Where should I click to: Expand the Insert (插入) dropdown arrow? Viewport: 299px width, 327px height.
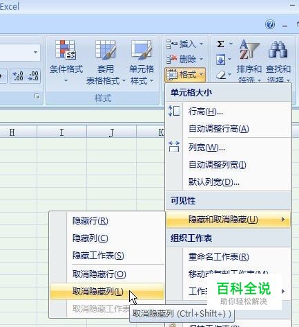(201, 44)
